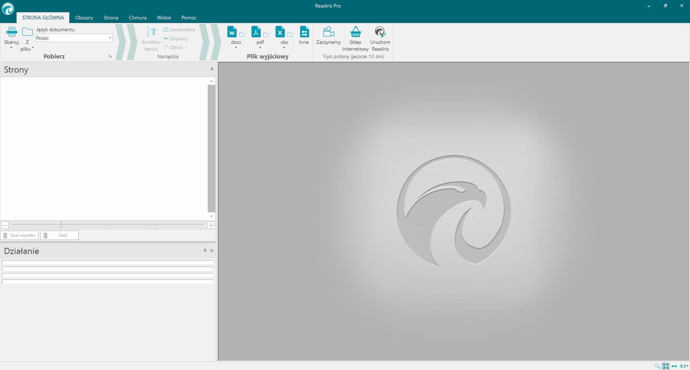Click the Dopasuj tool
This screenshot has height=370, width=690.
click(175, 38)
